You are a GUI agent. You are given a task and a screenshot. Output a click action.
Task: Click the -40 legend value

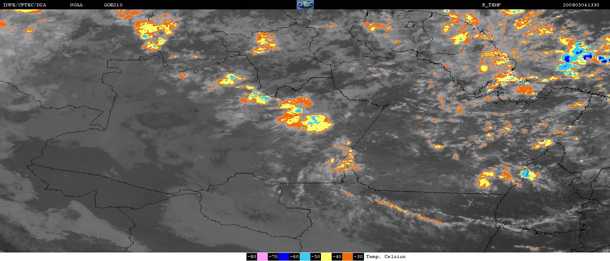tap(337, 257)
